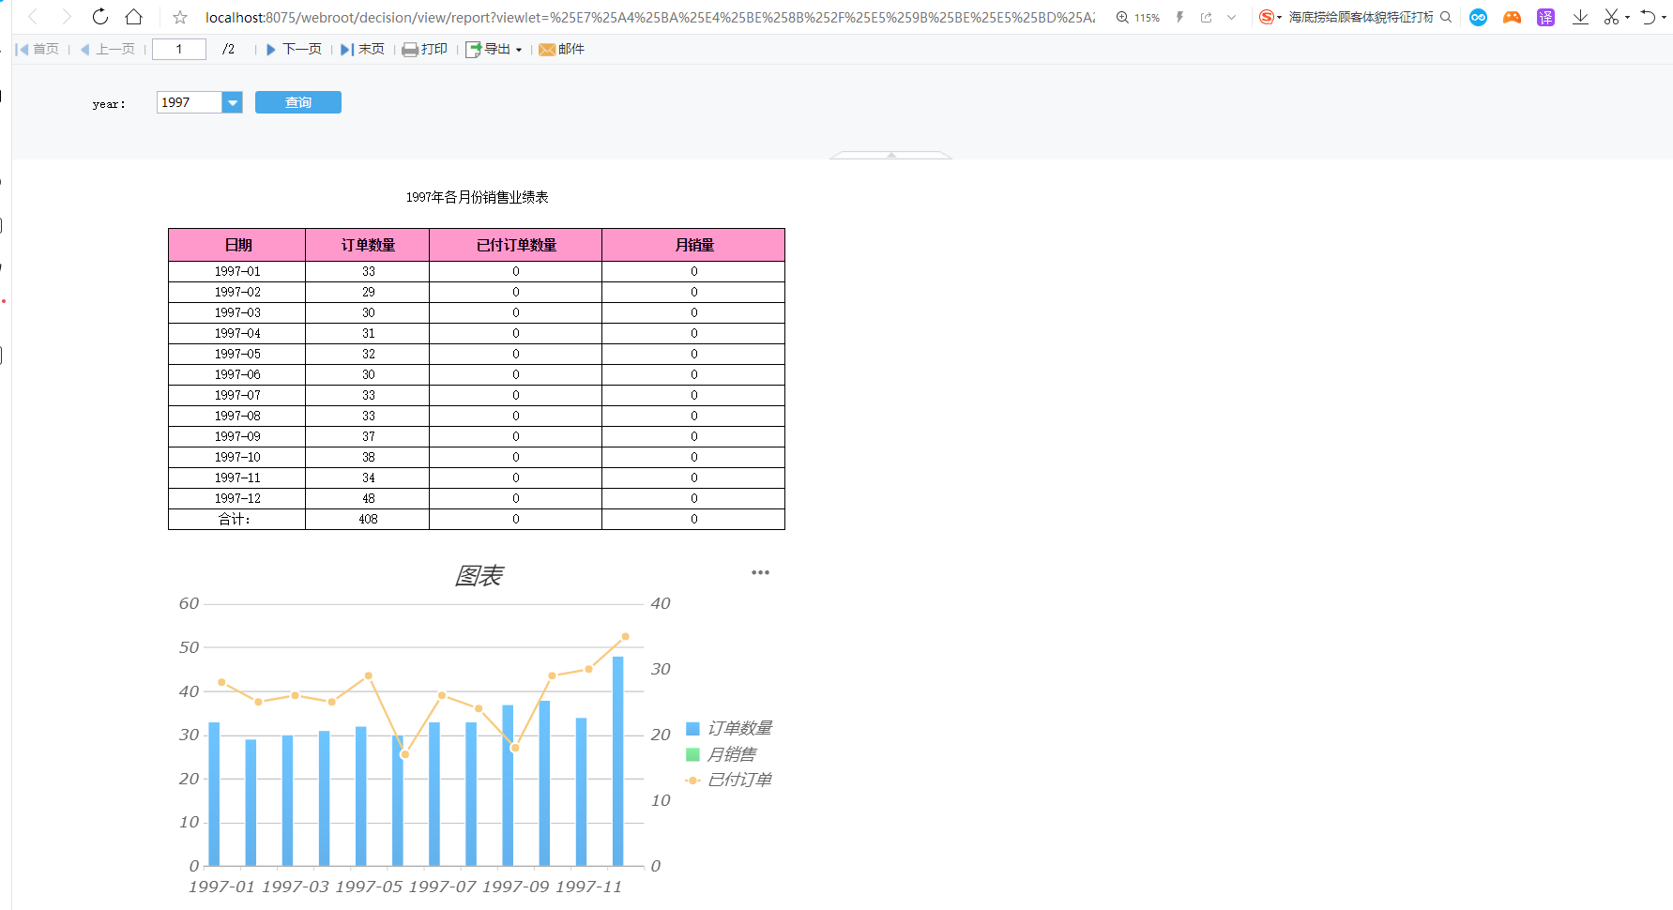Click the search magnifier icon
Viewport: 1673px width, 910px height.
pyautogui.click(x=1446, y=17)
